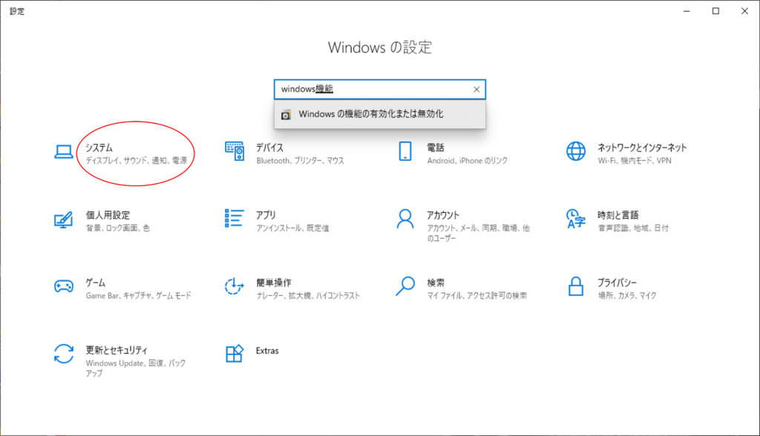
Task: Maximize the Settings window
Action: [x=715, y=11]
